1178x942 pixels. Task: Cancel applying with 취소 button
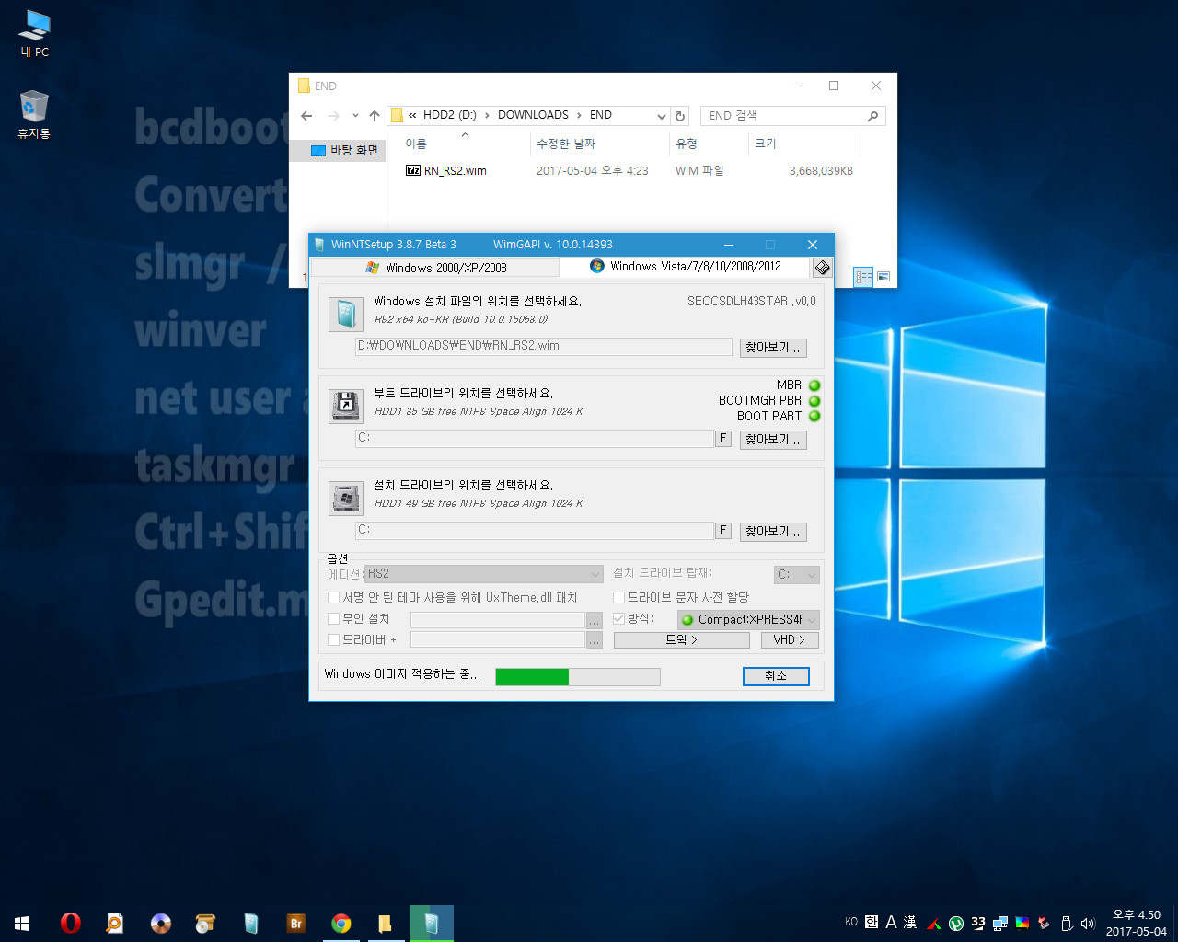[776, 676]
